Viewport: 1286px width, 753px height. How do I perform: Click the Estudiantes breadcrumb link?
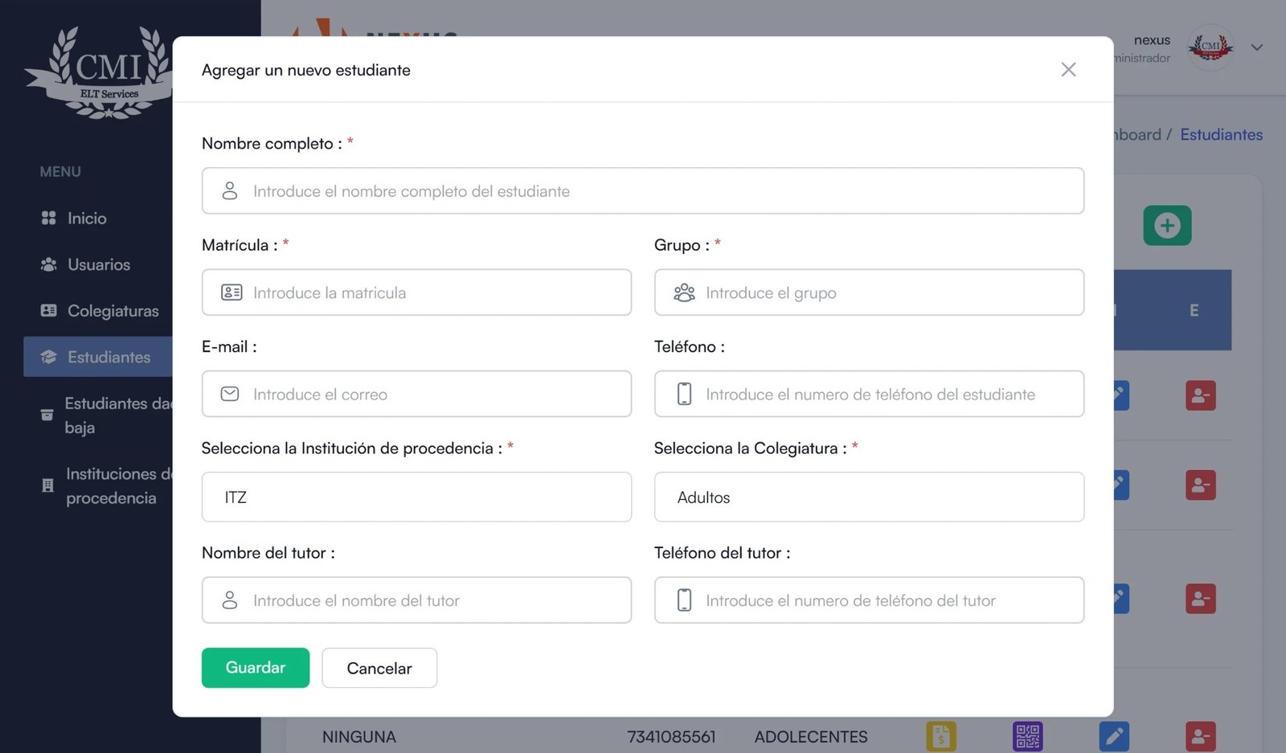tap(1221, 135)
